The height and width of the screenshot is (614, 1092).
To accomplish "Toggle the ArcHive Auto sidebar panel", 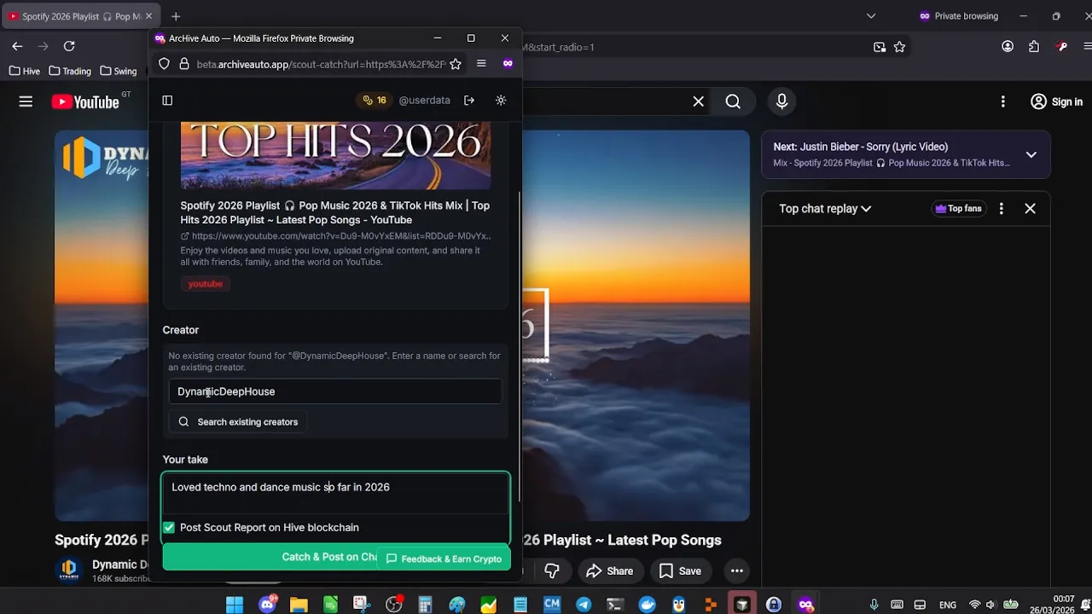I will 167,100.
